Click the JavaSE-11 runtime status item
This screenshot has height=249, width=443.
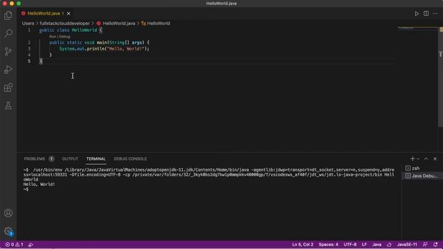click(407, 244)
